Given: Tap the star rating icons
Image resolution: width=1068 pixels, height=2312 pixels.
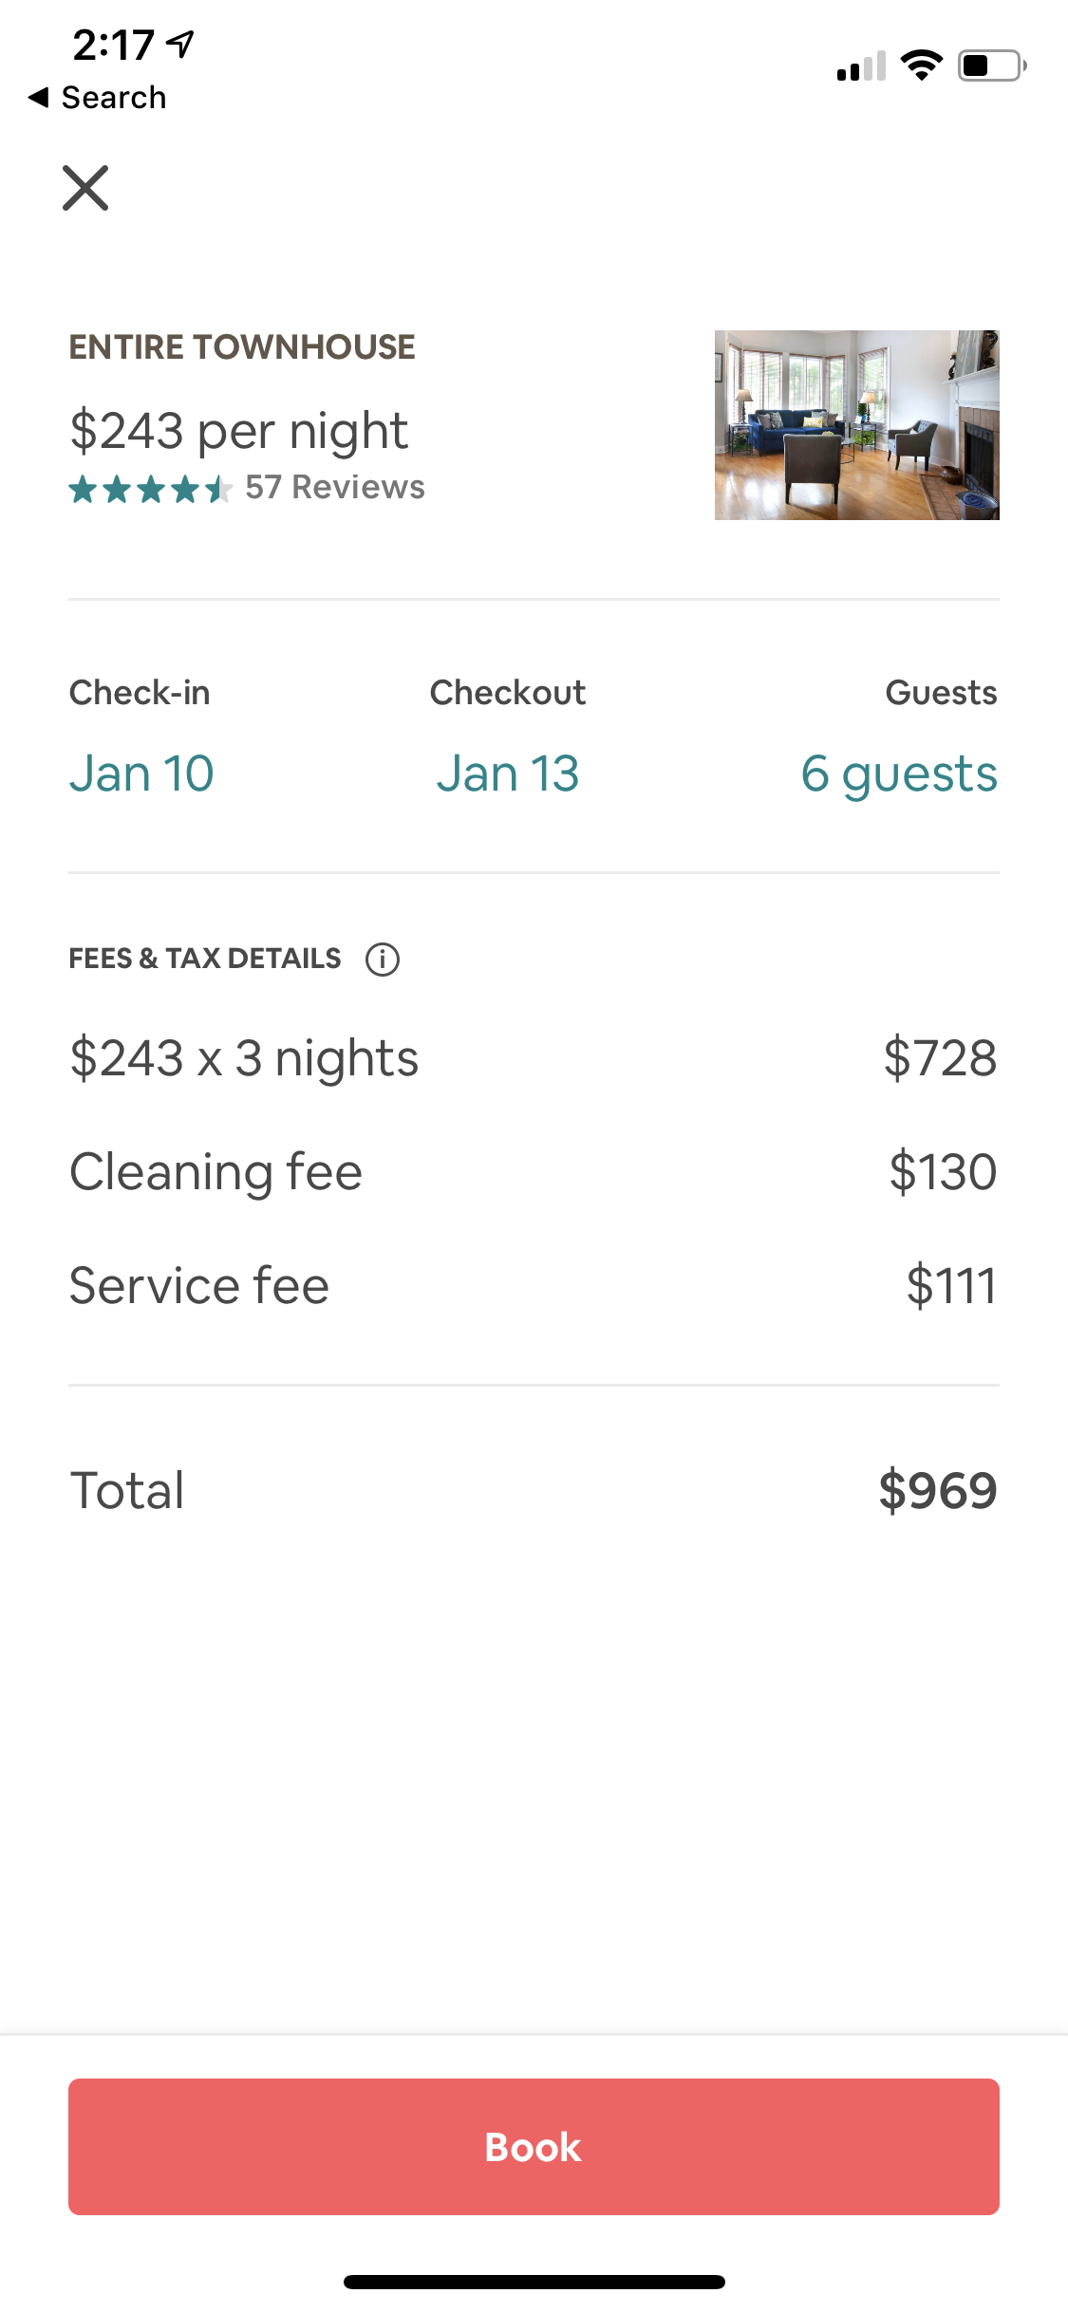Looking at the screenshot, I should click(x=150, y=489).
